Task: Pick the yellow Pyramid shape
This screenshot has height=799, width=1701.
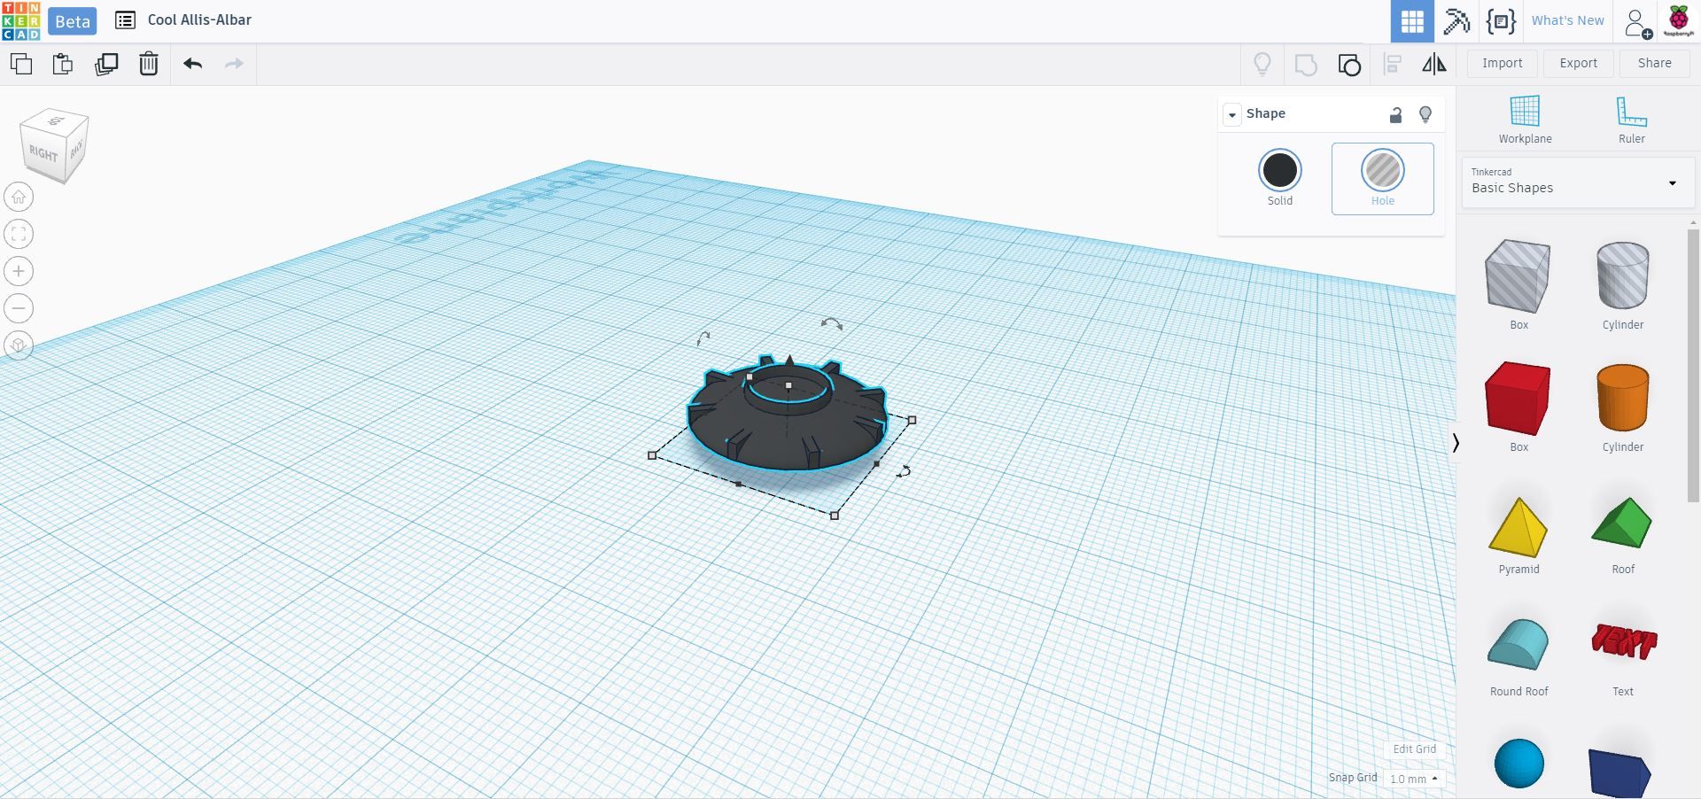Action: 1518,529
